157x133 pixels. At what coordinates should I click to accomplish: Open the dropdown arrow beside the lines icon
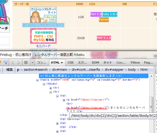tap(32, 63)
